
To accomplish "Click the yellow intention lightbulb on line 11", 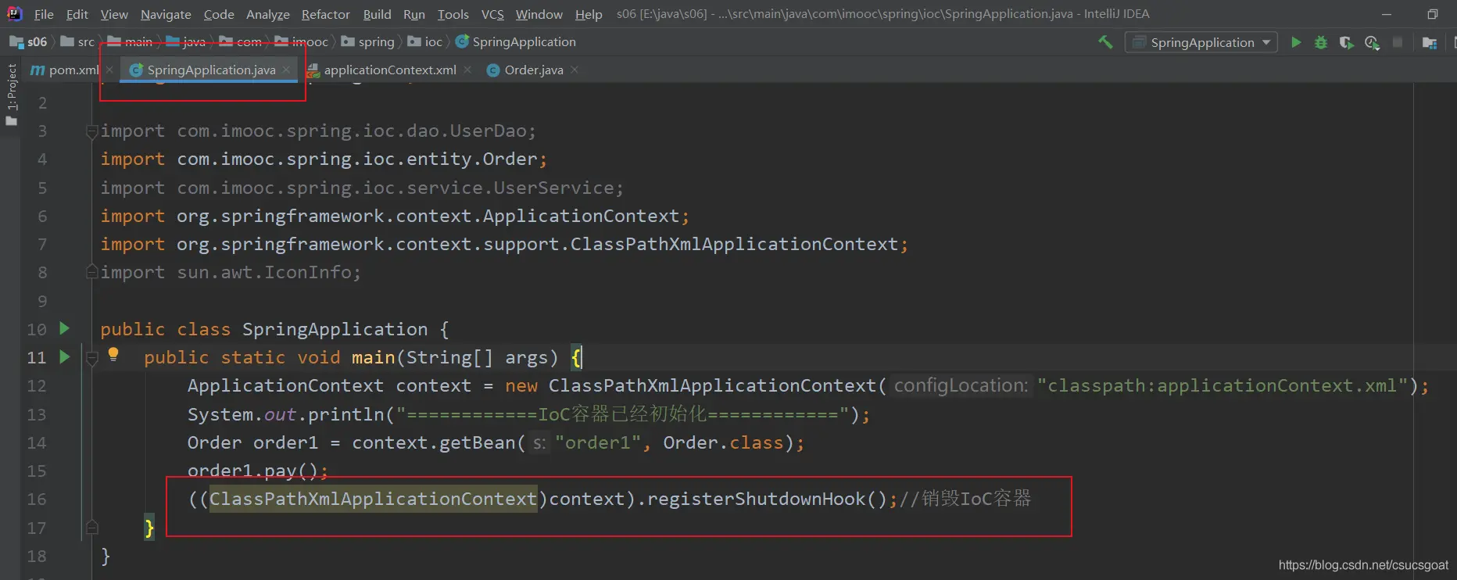I will point(113,354).
